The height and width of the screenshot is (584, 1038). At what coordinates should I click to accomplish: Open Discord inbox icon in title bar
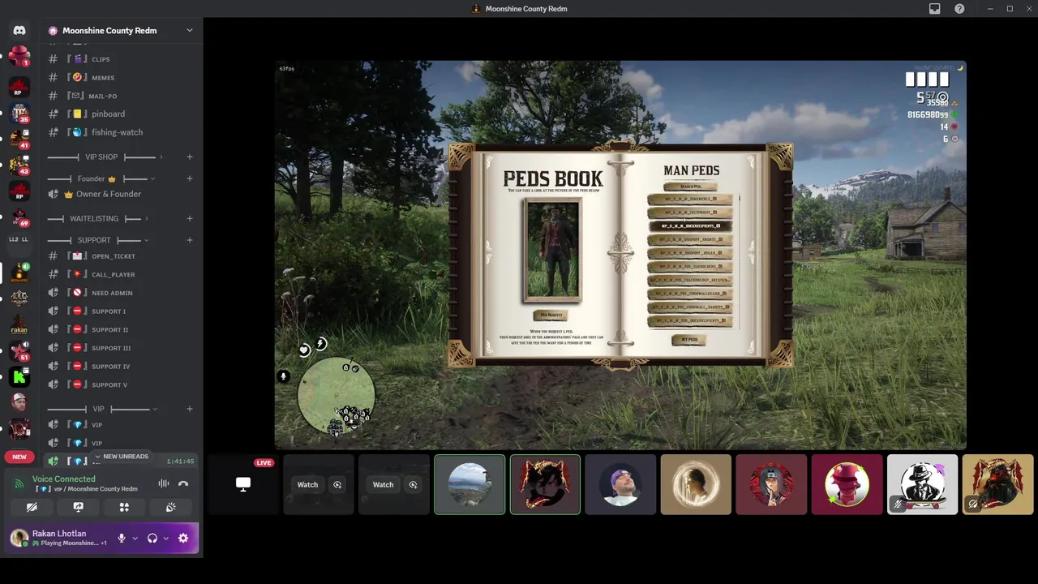[934, 8]
